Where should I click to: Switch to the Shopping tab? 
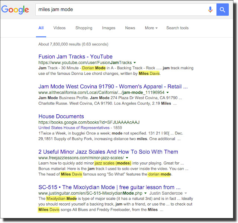[x=84, y=28]
